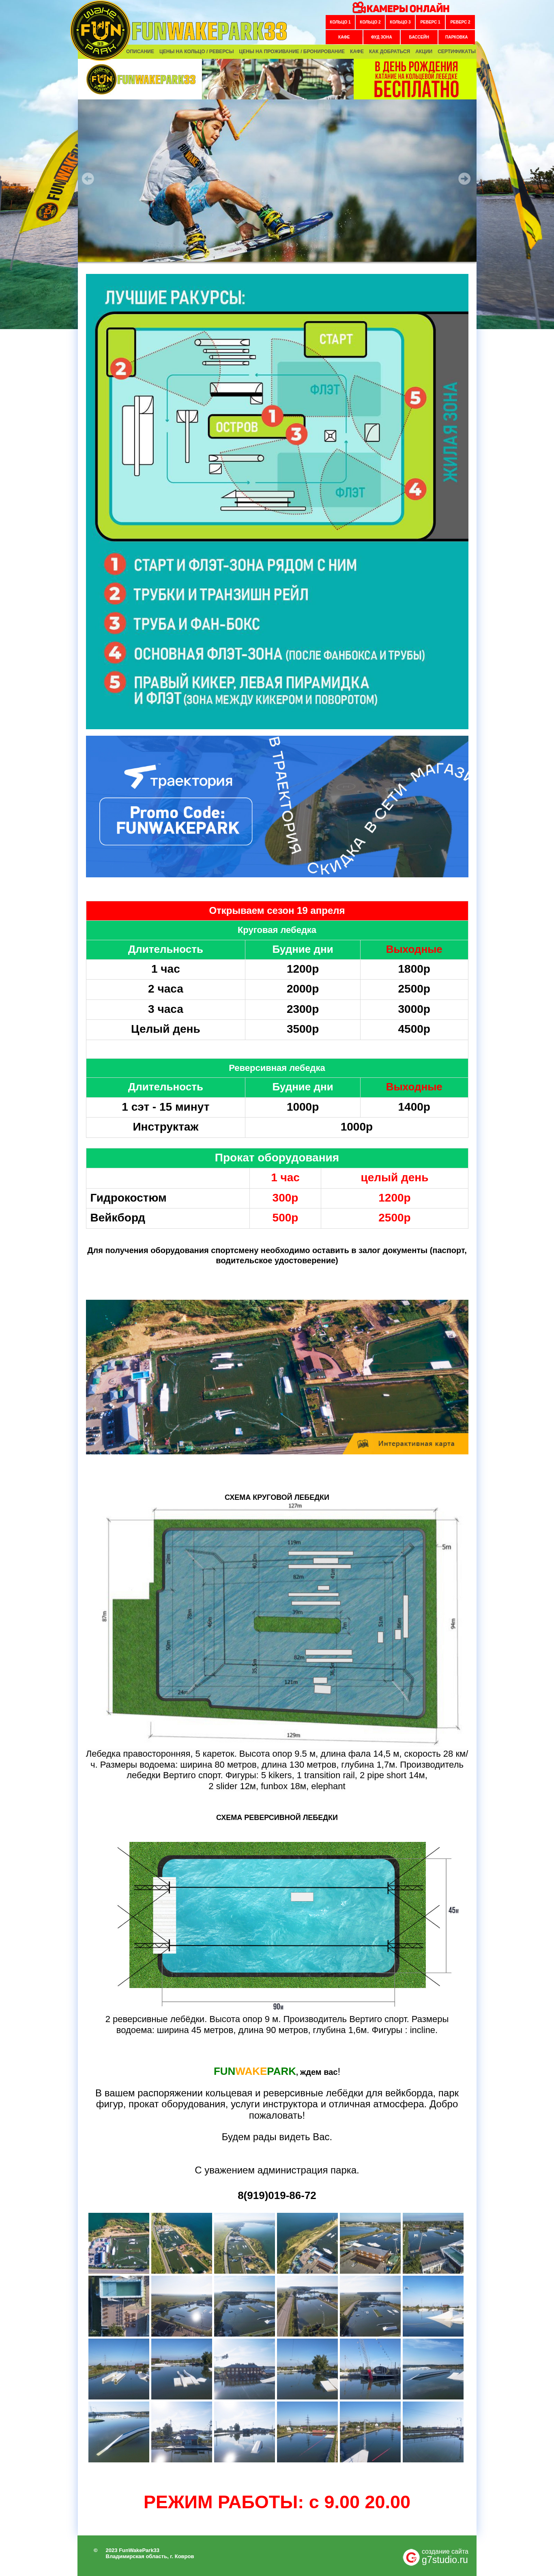Click the birthday free ride banner
554x2576 pixels.
point(415,79)
